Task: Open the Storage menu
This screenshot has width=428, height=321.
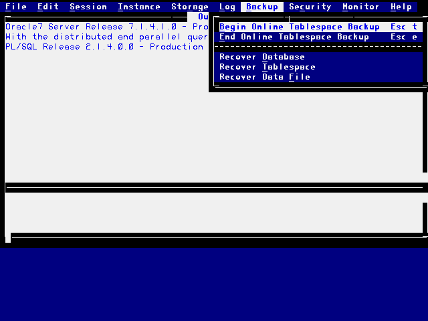Action: pos(190,7)
